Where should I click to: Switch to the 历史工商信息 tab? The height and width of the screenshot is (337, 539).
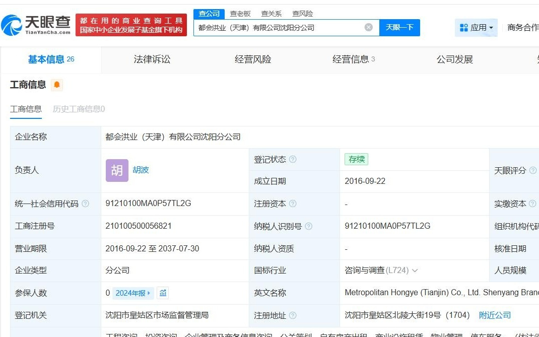coord(78,109)
